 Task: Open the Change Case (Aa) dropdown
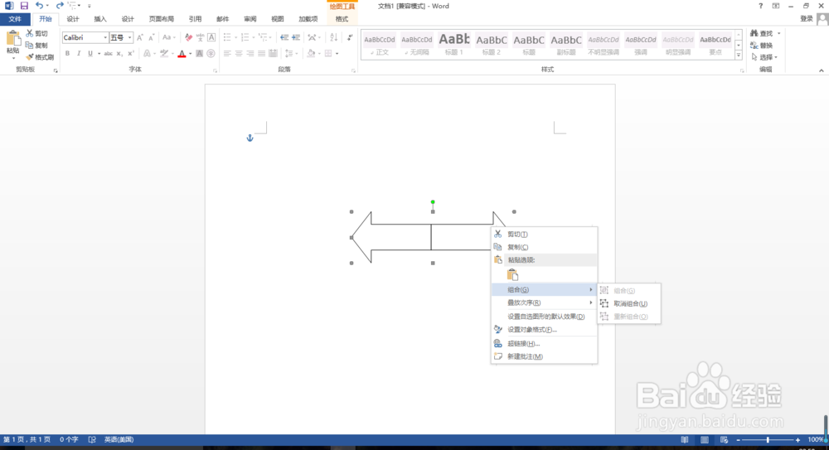point(168,37)
